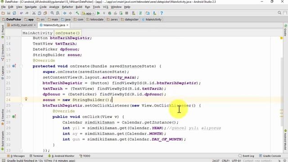This screenshot has height=162, width=288.
Task: Click the override gutter icon on line 18
Action: [x=14, y=66]
